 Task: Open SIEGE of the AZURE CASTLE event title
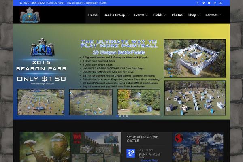tap(142, 139)
